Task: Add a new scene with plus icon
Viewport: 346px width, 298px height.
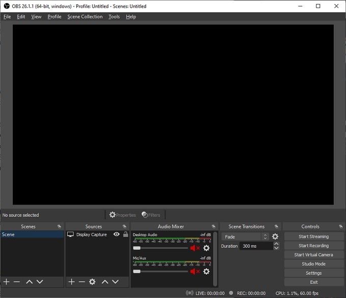Action: [7, 282]
